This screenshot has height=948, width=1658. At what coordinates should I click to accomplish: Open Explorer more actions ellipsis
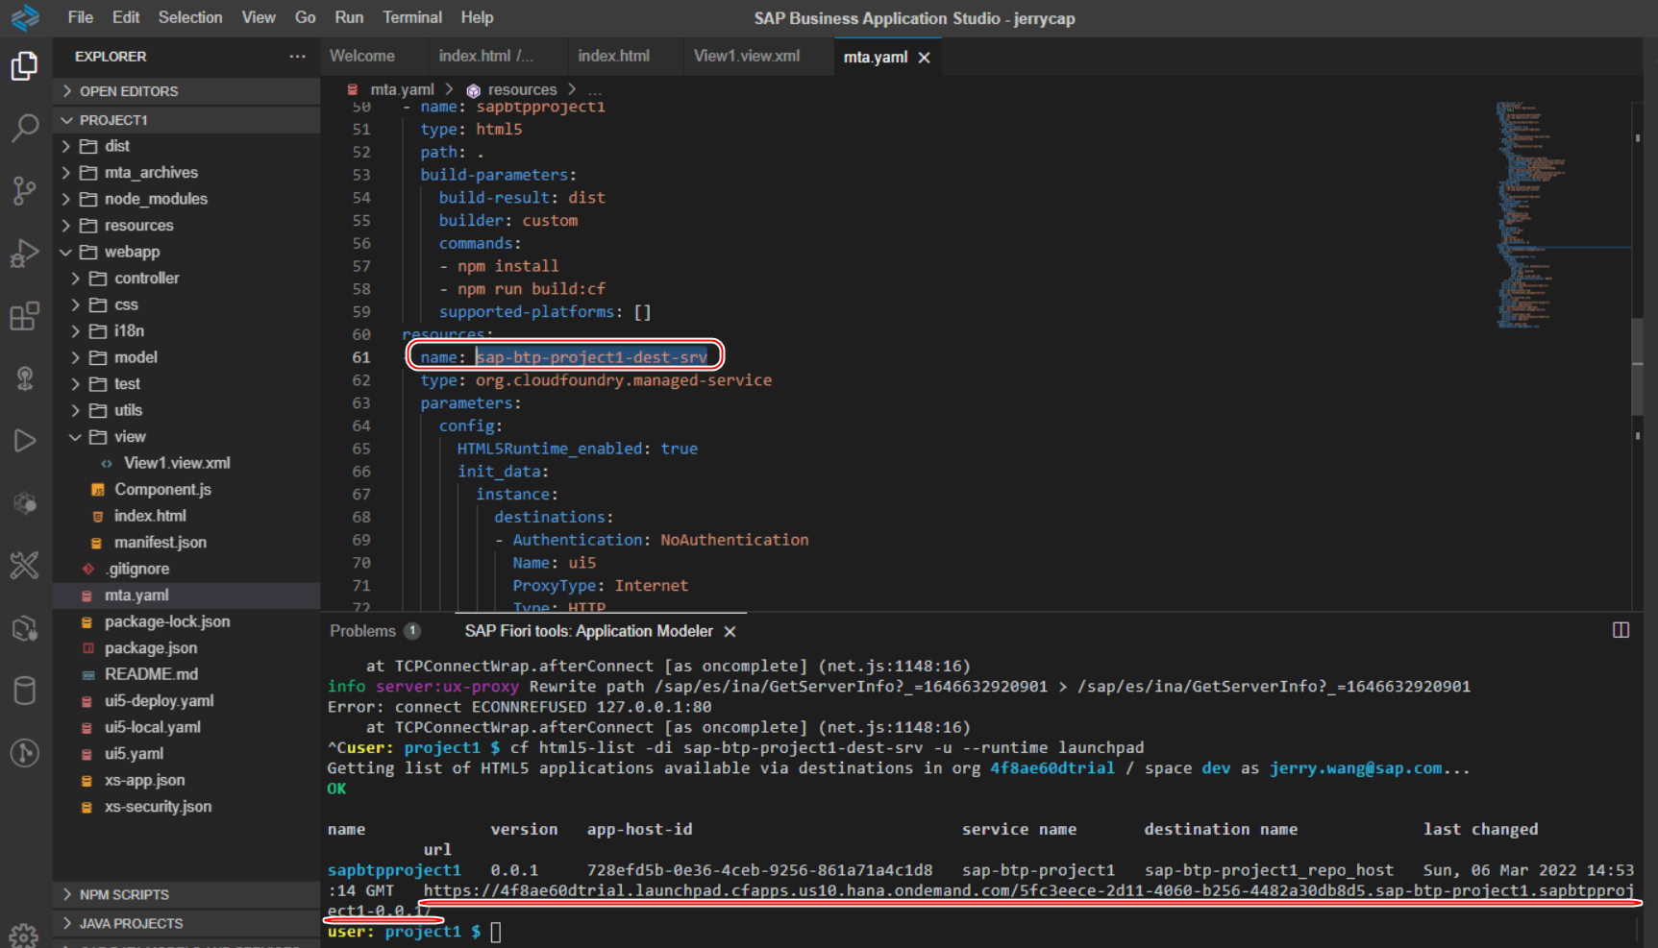point(297,57)
